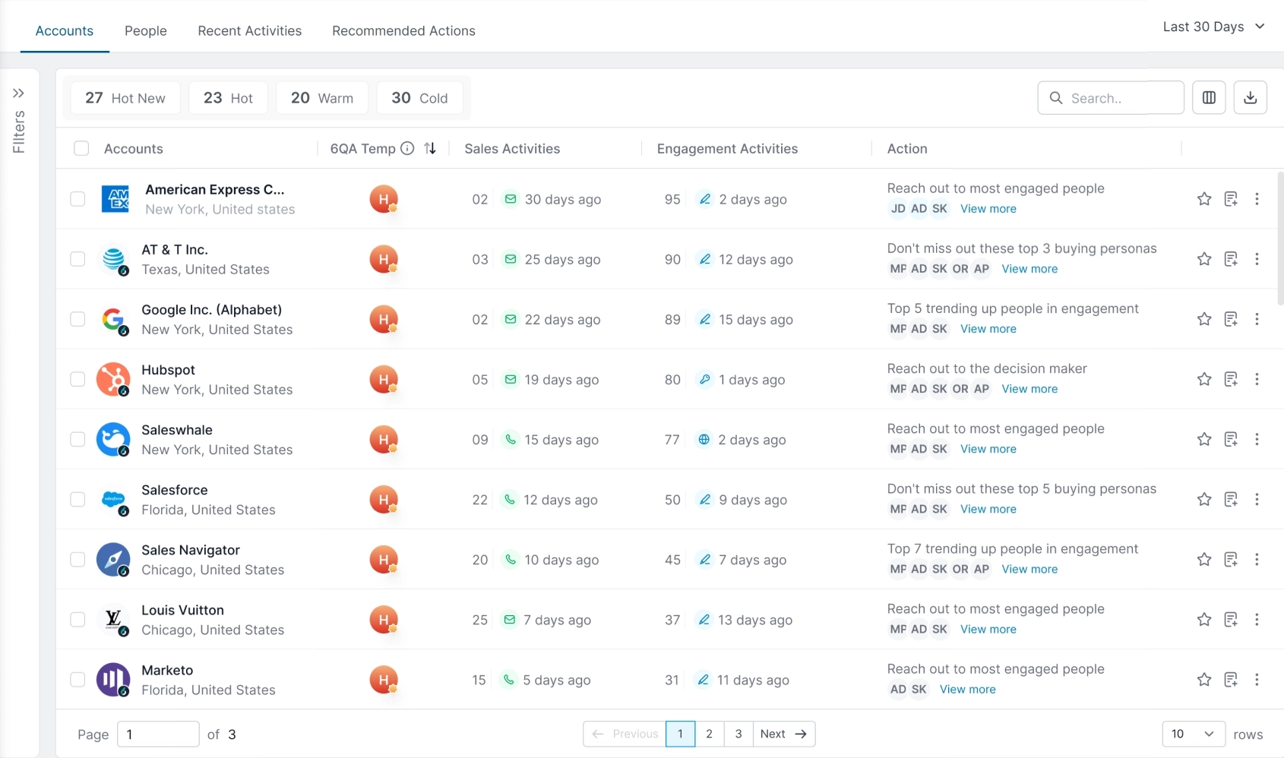
Task: Click the Hubspot logo
Action: [x=113, y=379]
